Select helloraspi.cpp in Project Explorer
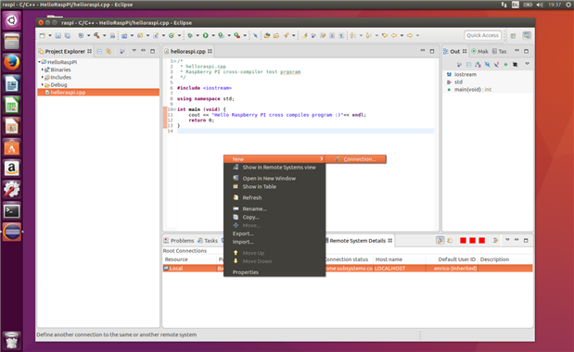This screenshot has width=574, height=352. (x=98, y=93)
